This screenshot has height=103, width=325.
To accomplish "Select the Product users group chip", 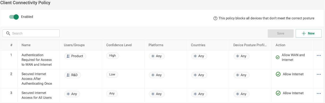I will pos(75,56).
